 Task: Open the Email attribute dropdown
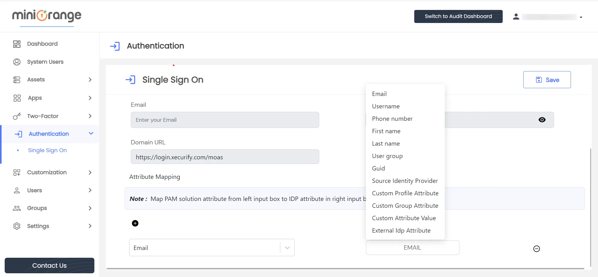coord(212,247)
